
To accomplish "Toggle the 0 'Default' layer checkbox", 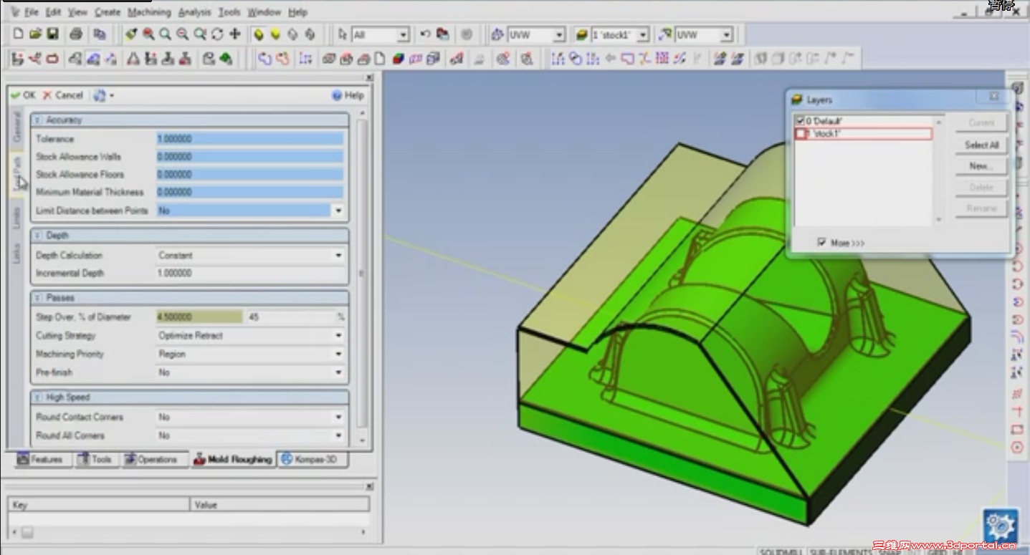I will pos(801,121).
